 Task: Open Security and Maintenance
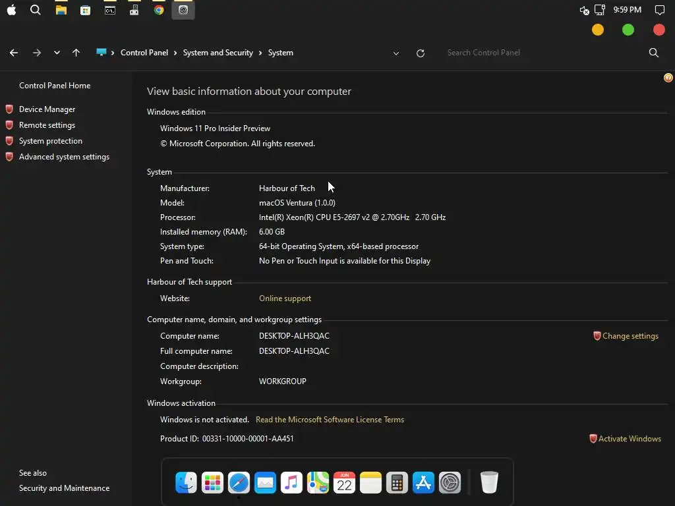[x=64, y=488]
